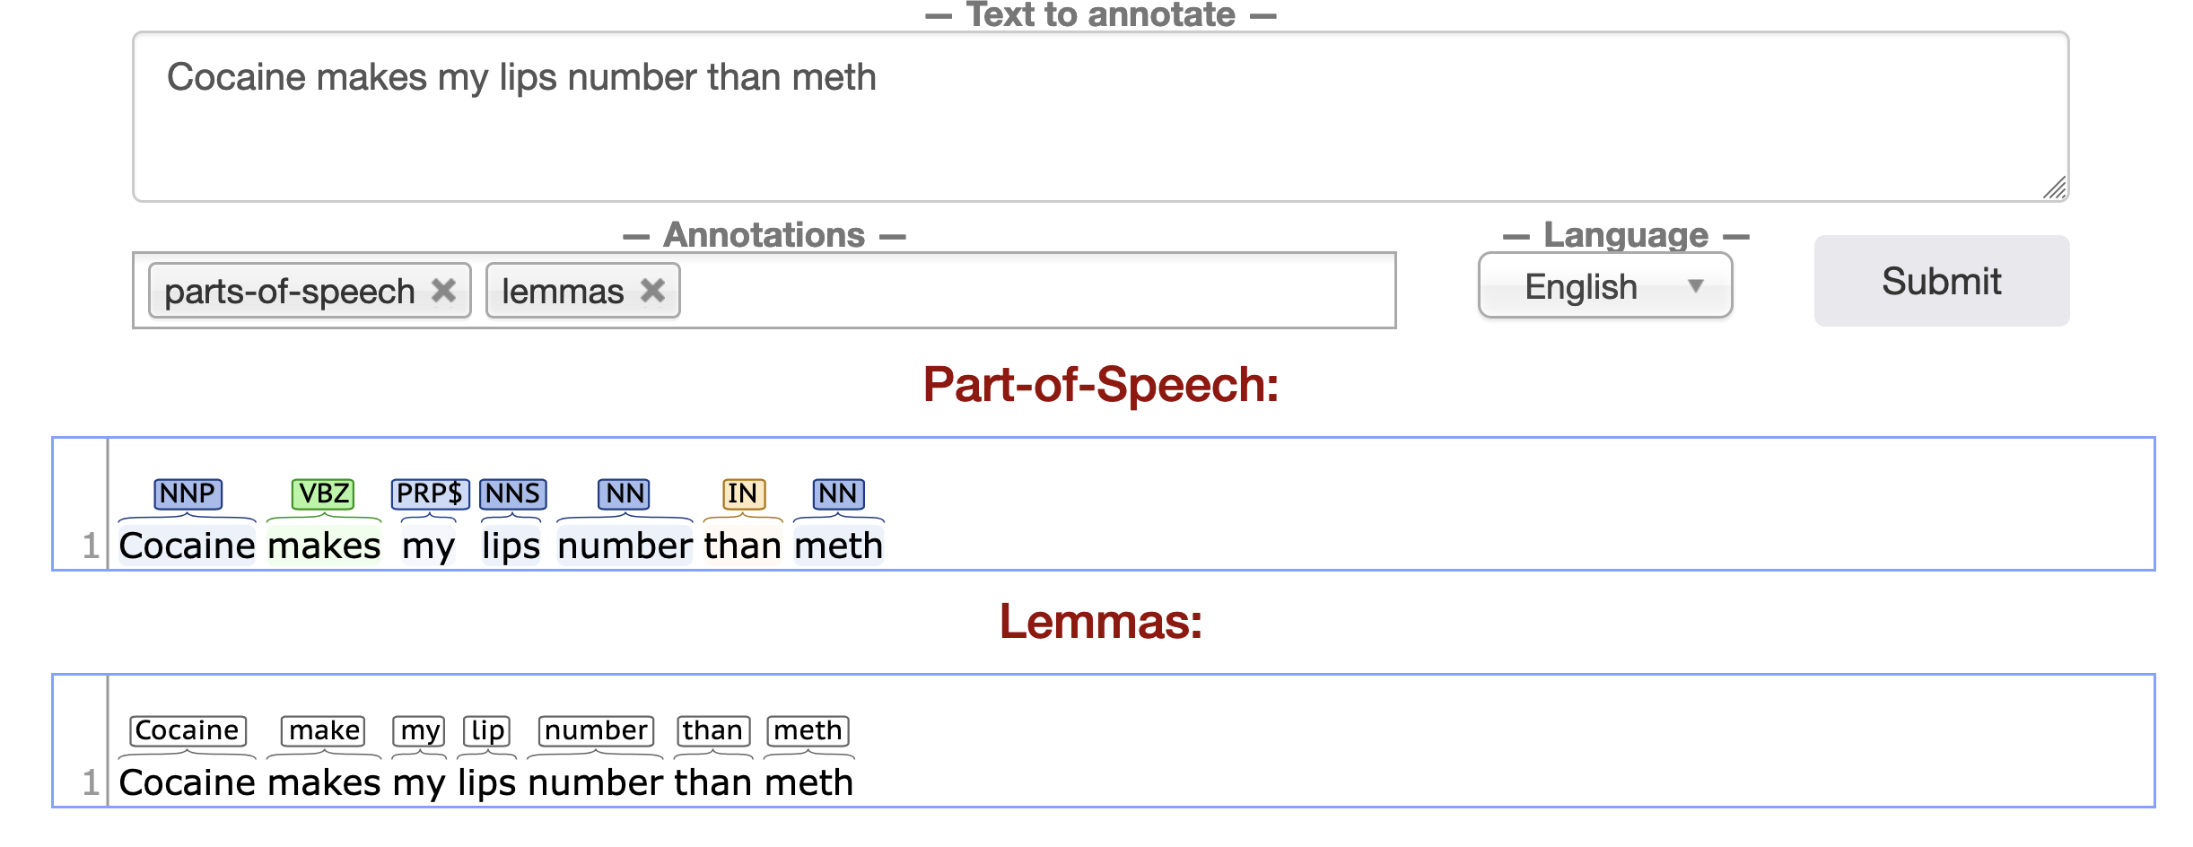This screenshot has height=847, width=2193.
Task: Select the VBZ tag above makes
Action: pos(320,493)
